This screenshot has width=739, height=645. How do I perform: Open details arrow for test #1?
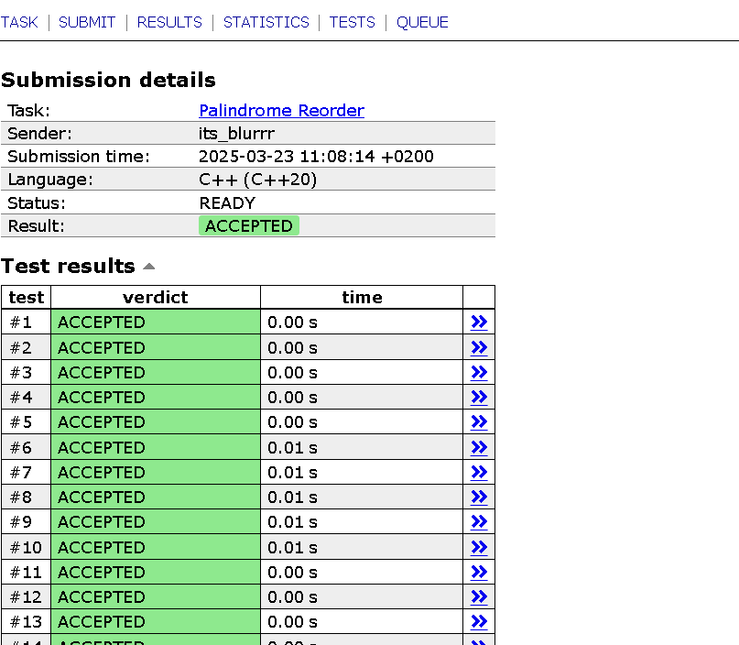(x=479, y=322)
